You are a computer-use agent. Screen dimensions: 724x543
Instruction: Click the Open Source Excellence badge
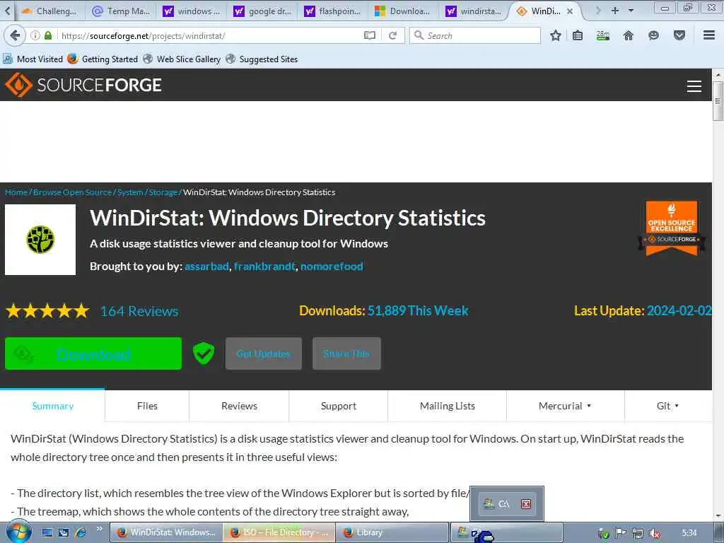(x=672, y=228)
